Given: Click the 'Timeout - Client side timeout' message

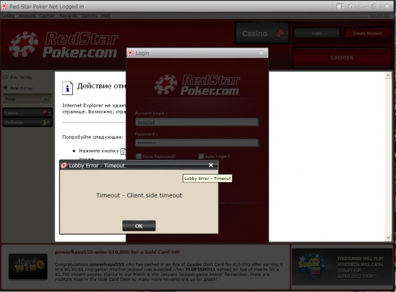Looking at the screenshot, I should pos(139,195).
